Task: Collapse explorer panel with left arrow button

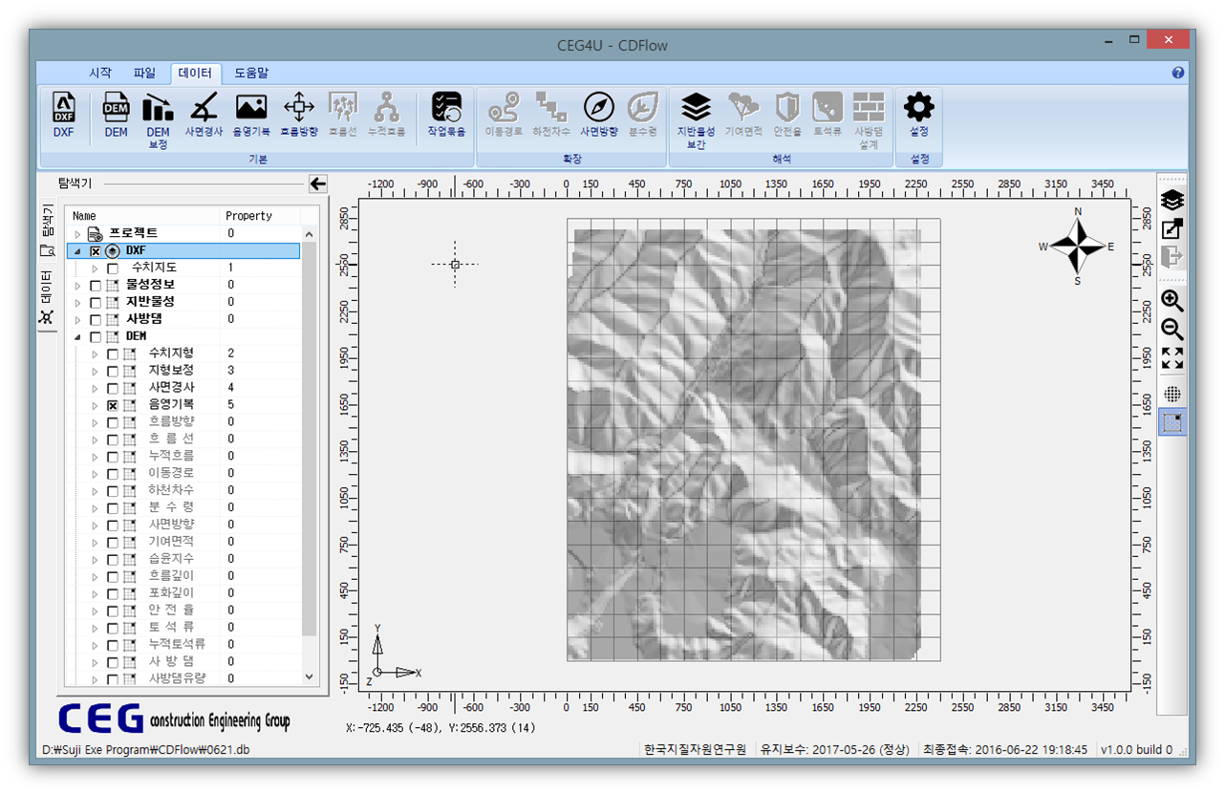Action: coord(318,183)
